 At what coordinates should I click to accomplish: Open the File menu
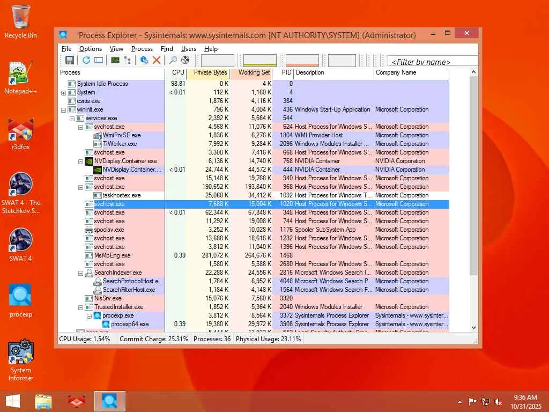[x=66, y=49]
